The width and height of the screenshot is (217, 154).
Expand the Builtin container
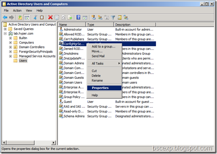10,38
